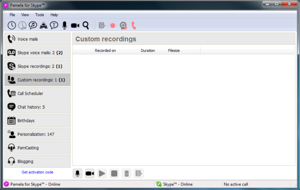The width and height of the screenshot is (300, 190).
Task: Click the stop button below the list
Action: point(114,173)
